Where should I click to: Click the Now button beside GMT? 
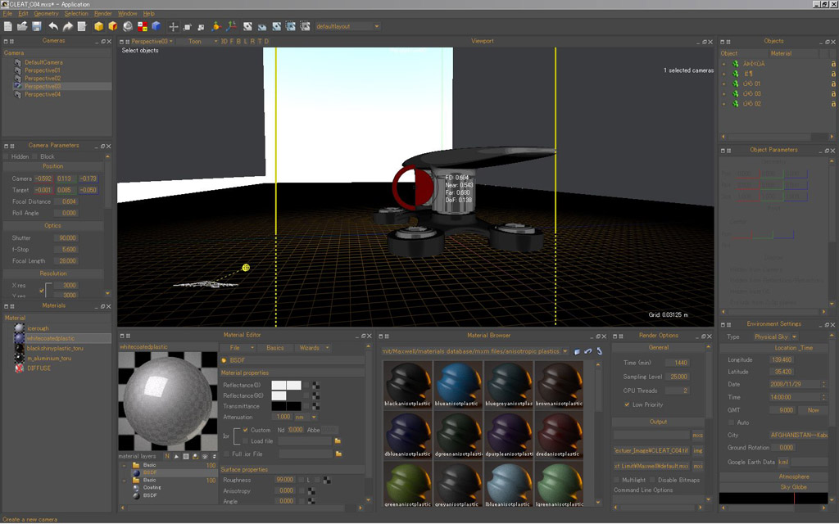813,409
